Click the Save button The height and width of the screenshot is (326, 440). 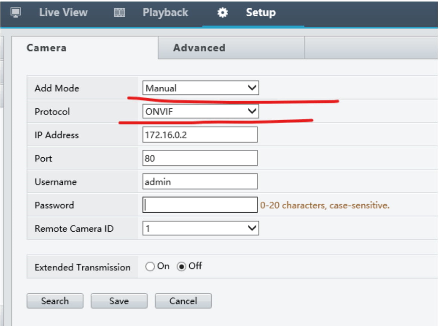(119, 301)
